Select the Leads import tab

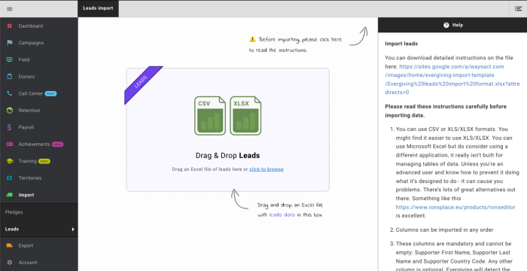98,8
